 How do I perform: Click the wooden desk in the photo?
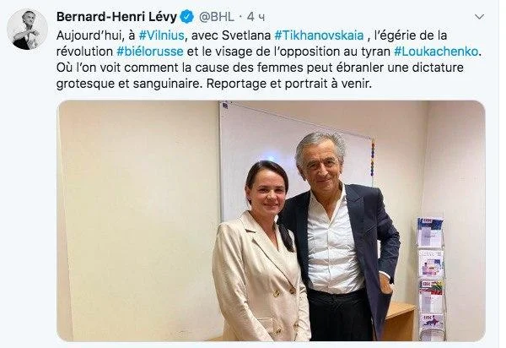(x=399, y=320)
